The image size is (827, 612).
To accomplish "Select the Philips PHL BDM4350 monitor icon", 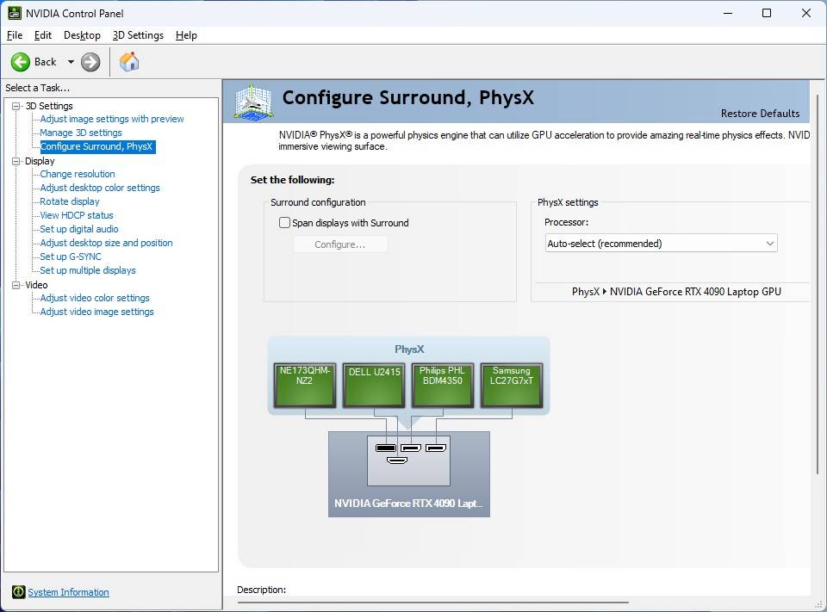I will click(443, 385).
